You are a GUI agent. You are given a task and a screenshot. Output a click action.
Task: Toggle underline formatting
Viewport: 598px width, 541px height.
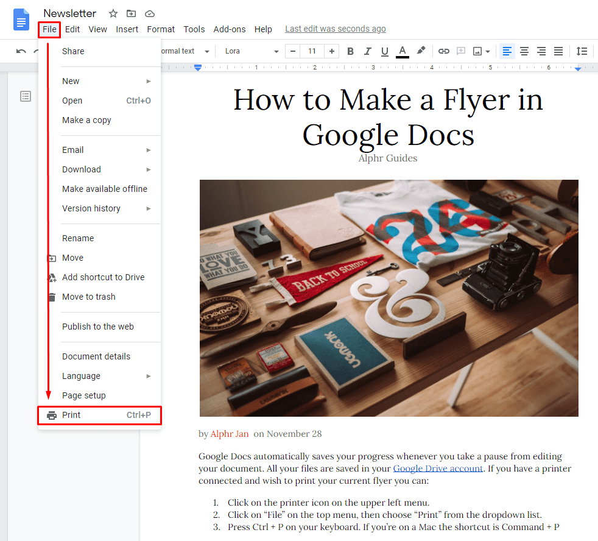(384, 51)
